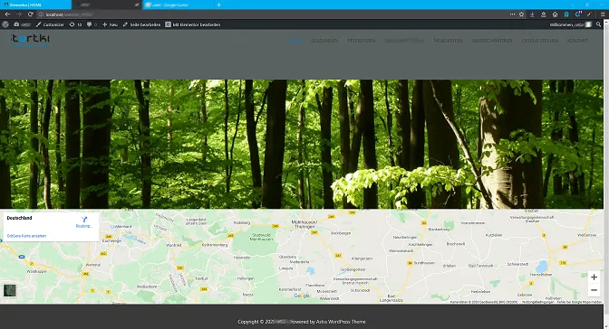Open the WordPress logo menu in the admin bar
Viewport: 609px width, 329px height.
click(x=5, y=24)
